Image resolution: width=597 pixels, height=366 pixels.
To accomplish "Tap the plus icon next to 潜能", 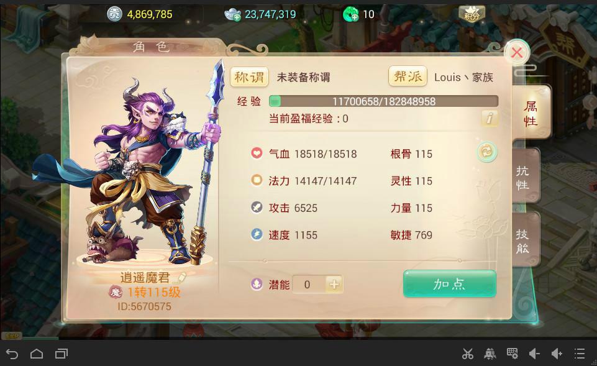I will pyautogui.click(x=334, y=285).
